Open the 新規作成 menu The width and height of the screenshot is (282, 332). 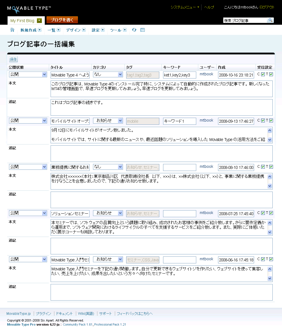coord(31,30)
